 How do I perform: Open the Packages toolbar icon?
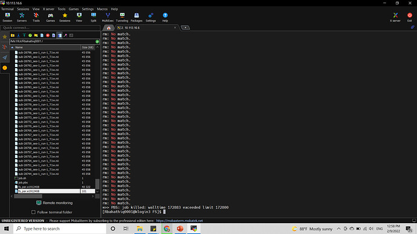pyautogui.click(x=137, y=17)
